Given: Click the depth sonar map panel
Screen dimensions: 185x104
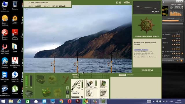Looking at the screenshot, I should 147,8.
